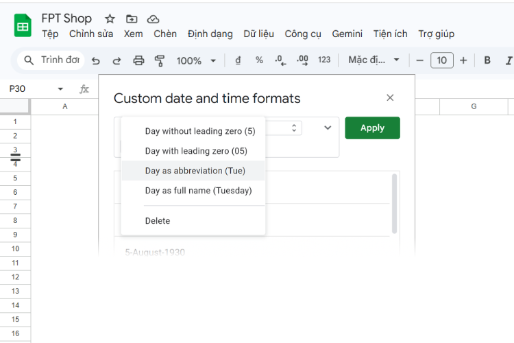Image resolution: width=514 pixels, height=343 pixels.
Task: Toggle italic formatting
Action: point(509,60)
